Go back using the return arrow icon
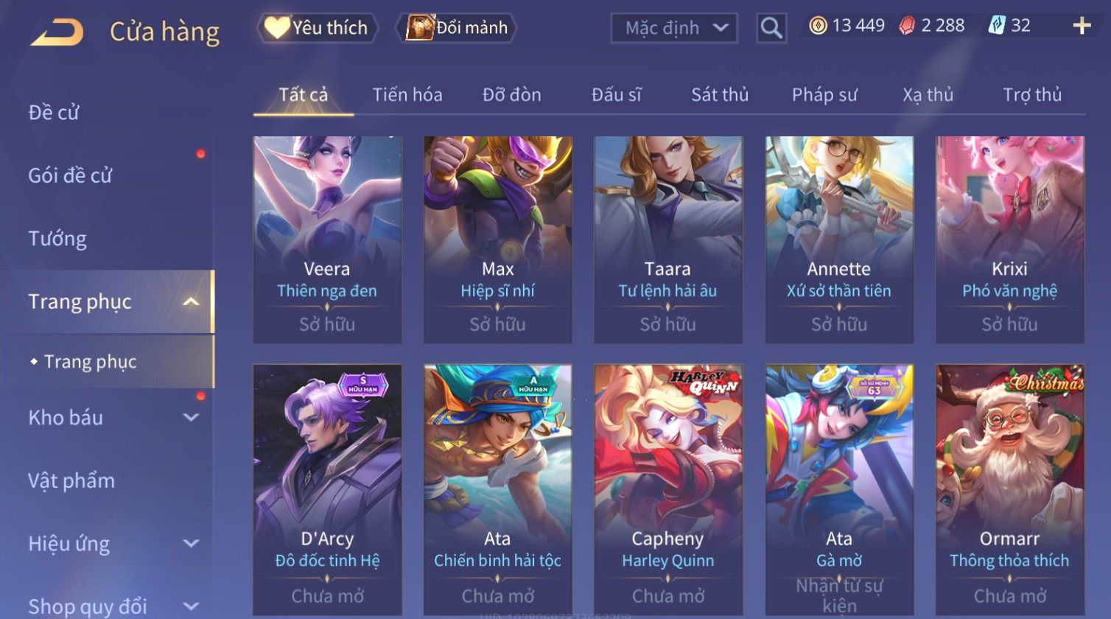The image size is (1111, 619). [57, 32]
